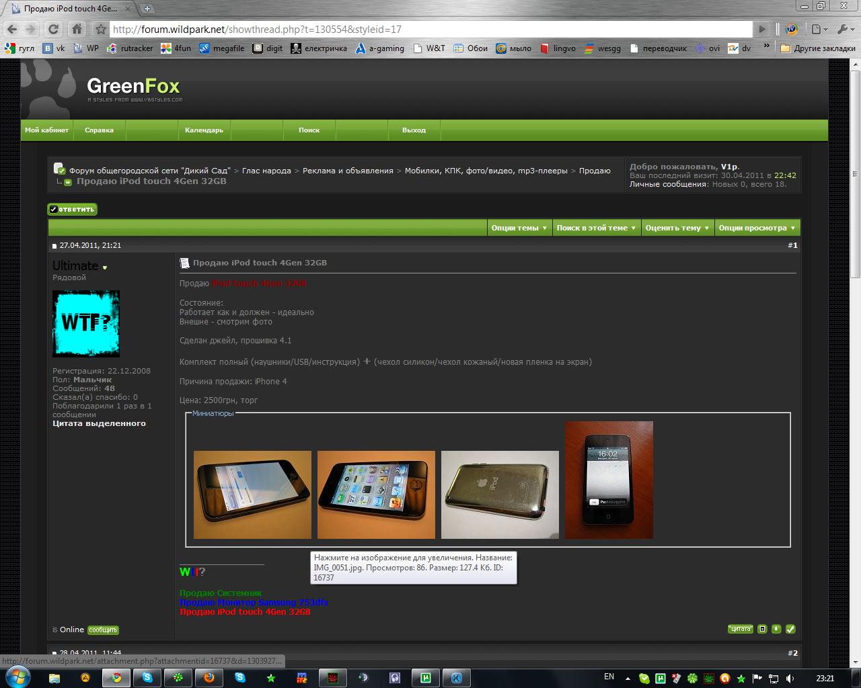
Task: Expand the Оценить тему dropdown
Action: pyautogui.click(x=677, y=228)
